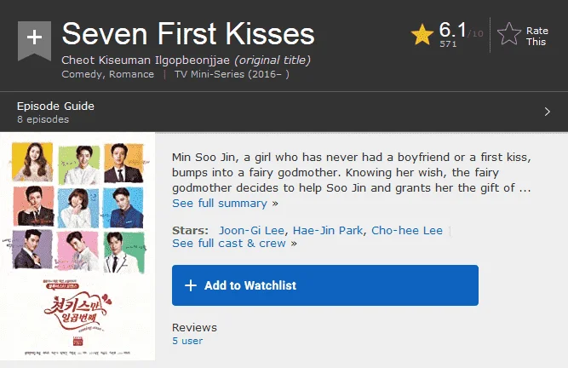Open Hae-Jin Park's profile link

328,230
